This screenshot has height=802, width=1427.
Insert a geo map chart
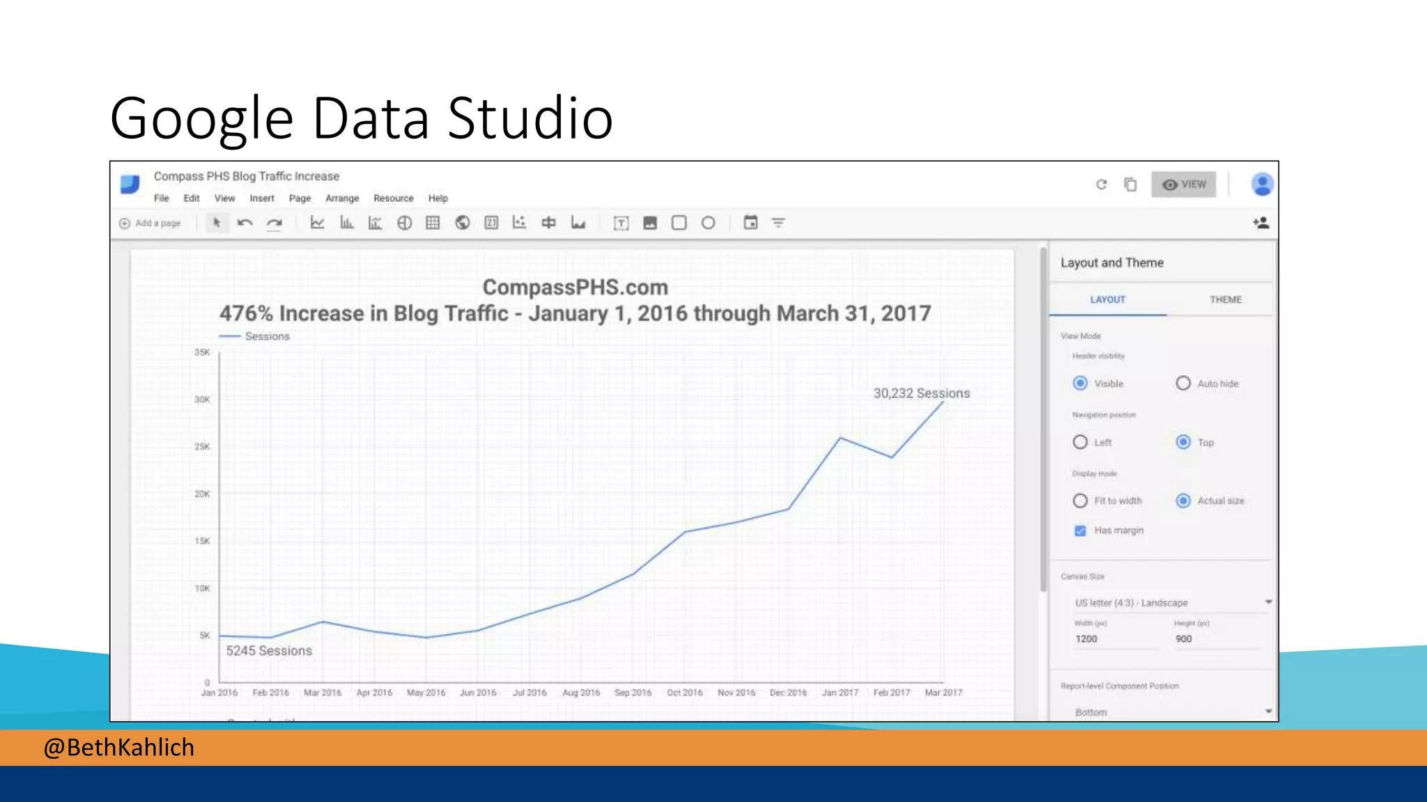[462, 223]
